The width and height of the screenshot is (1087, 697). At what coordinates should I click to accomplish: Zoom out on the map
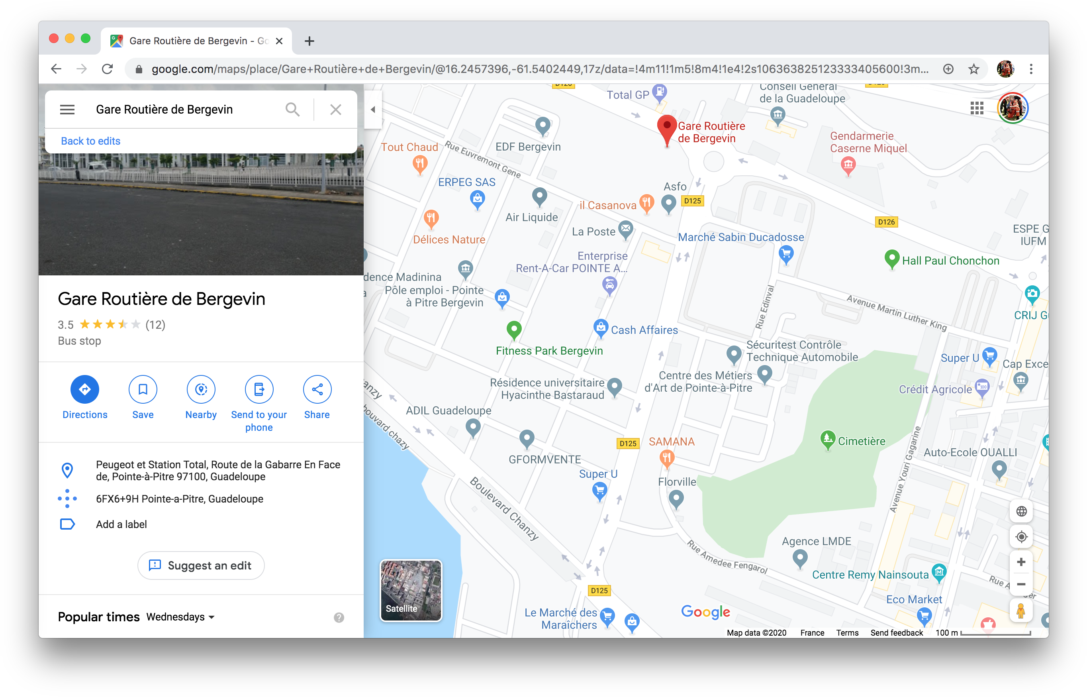click(x=1020, y=584)
